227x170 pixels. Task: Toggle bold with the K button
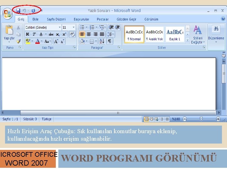(x=27, y=34)
